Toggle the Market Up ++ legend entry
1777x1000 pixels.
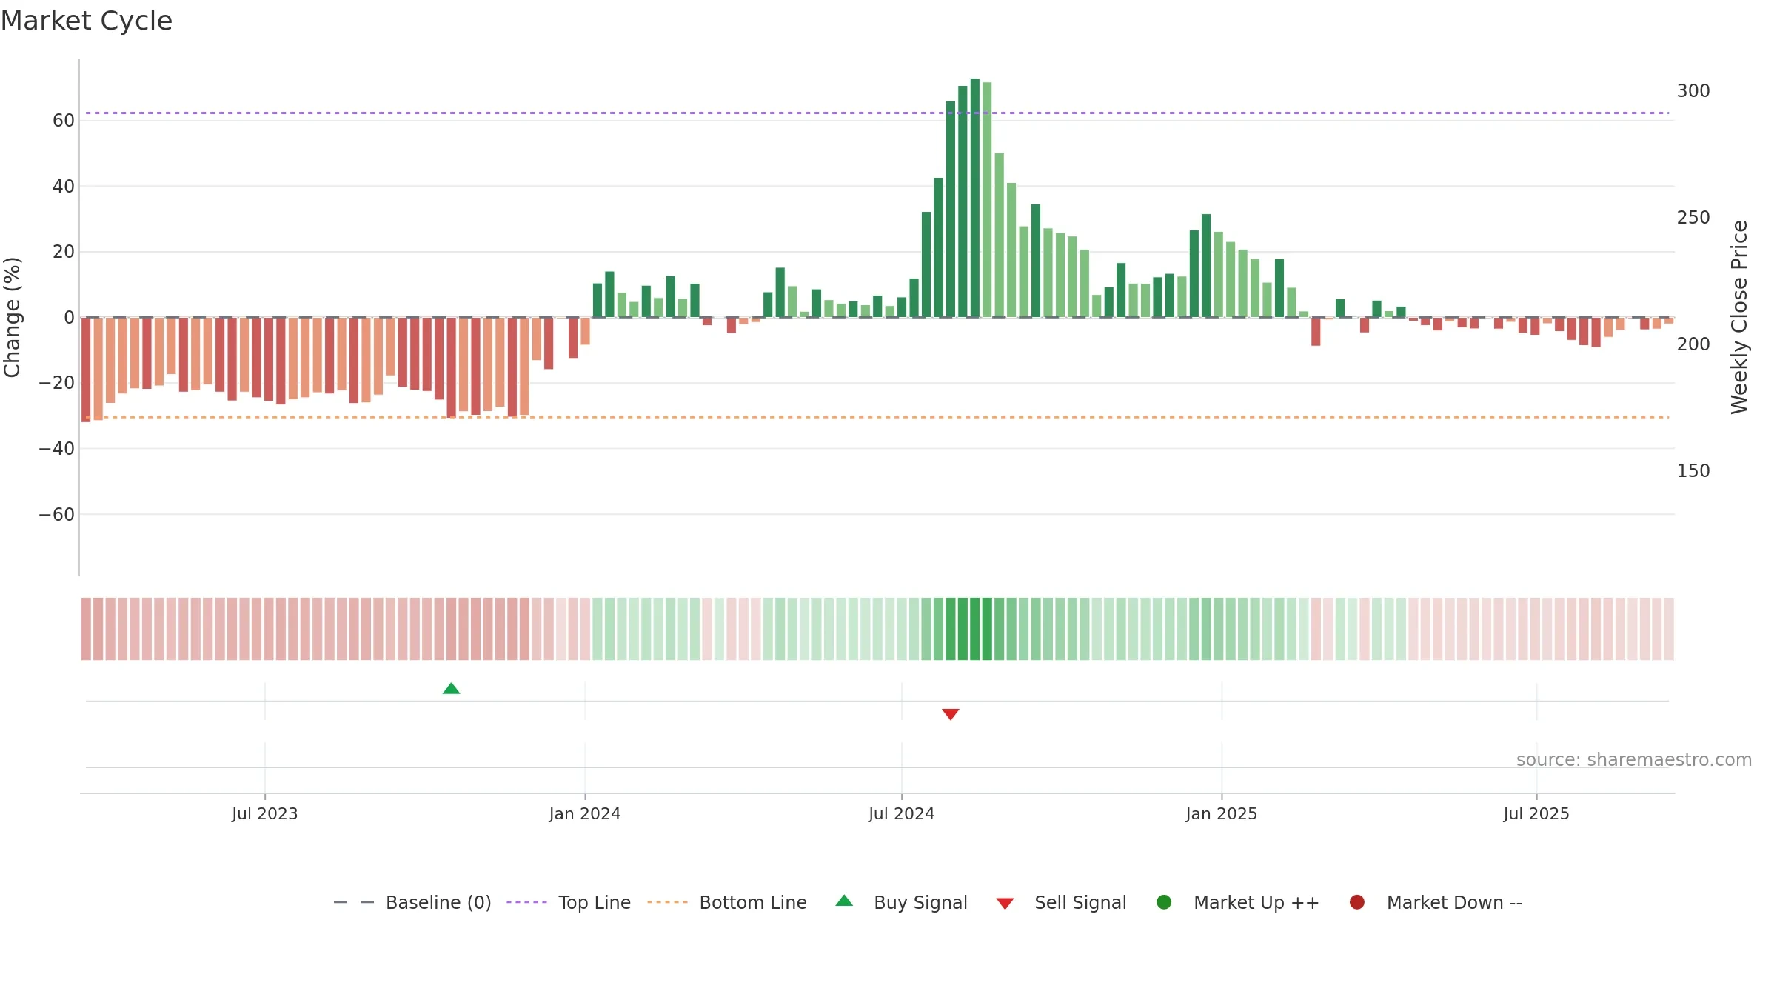tap(1237, 902)
